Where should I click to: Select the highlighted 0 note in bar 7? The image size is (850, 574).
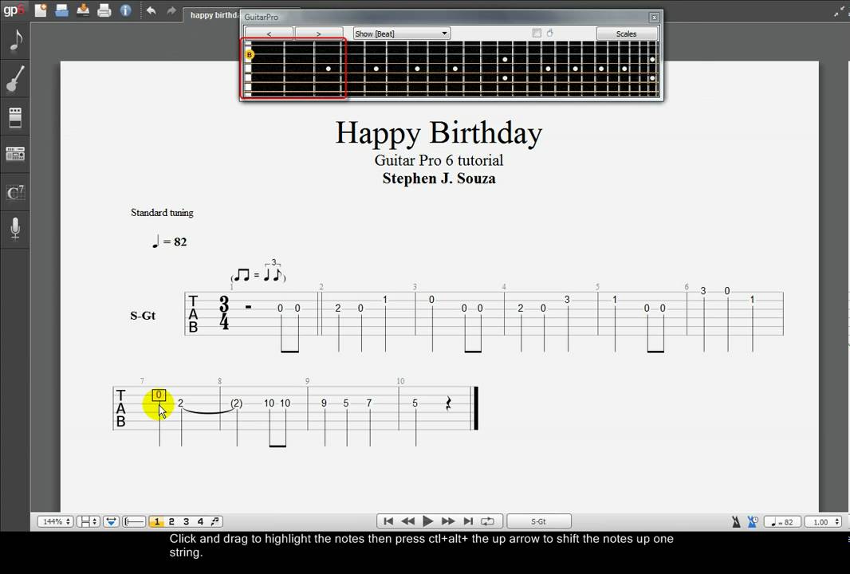(159, 395)
